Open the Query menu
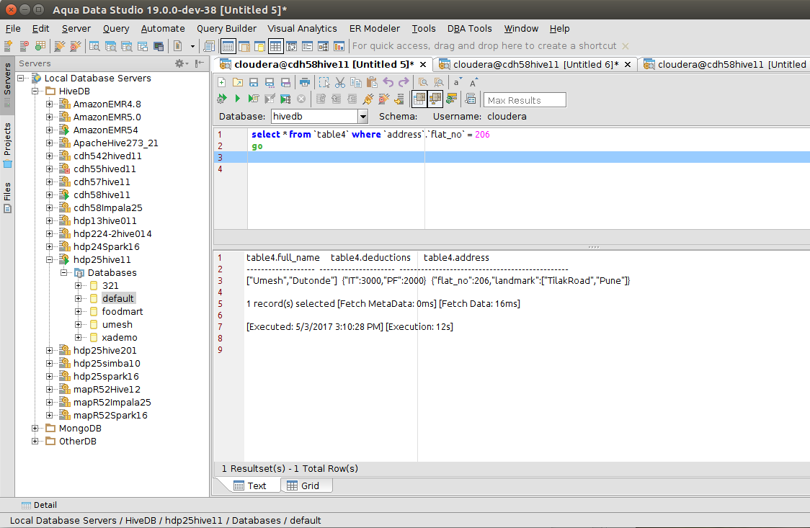The height and width of the screenshot is (528, 810). 116,29
